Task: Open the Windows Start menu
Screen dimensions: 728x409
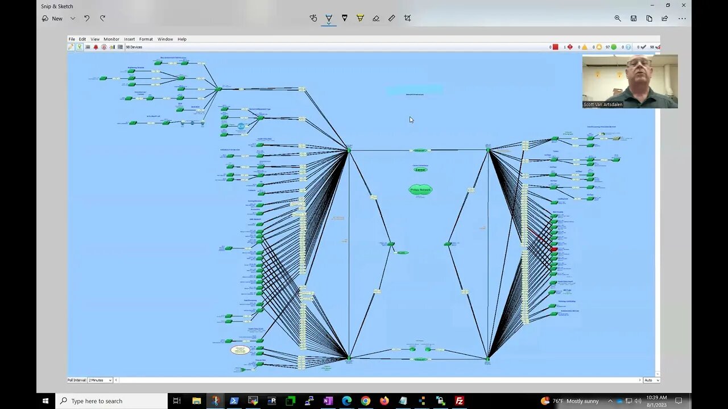Action: (45, 400)
